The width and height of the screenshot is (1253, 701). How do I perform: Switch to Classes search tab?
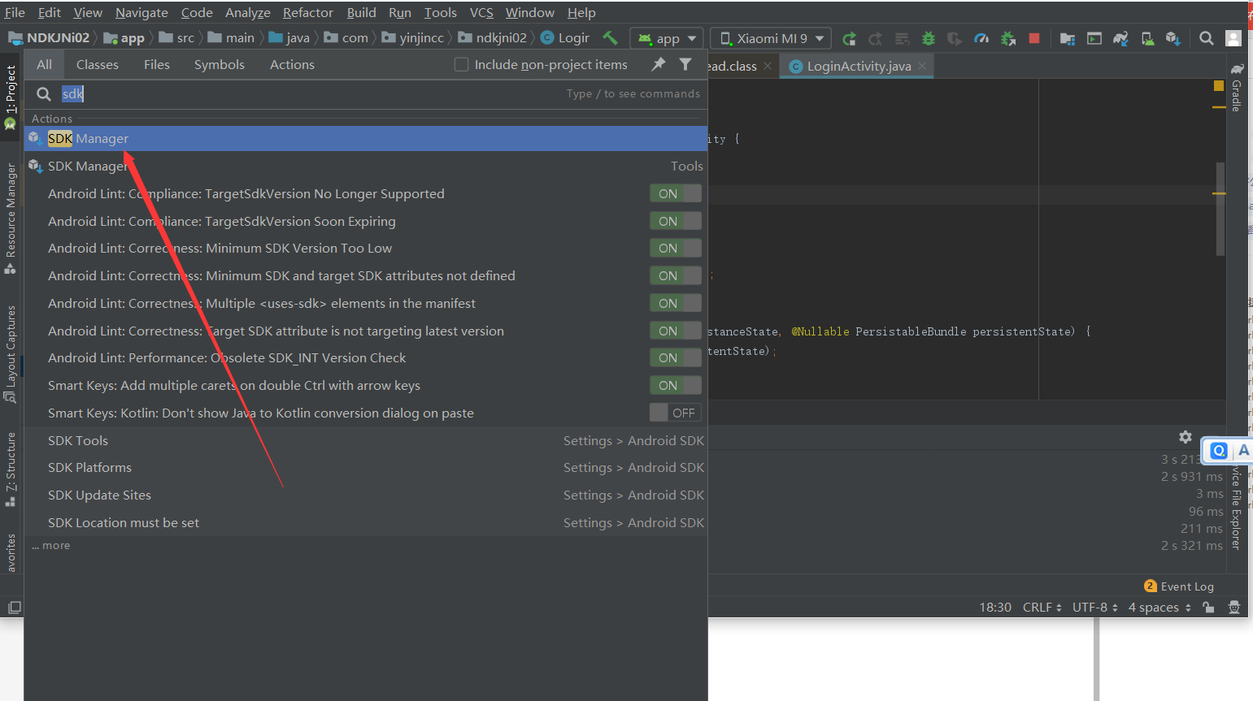(x=98, y=64)
